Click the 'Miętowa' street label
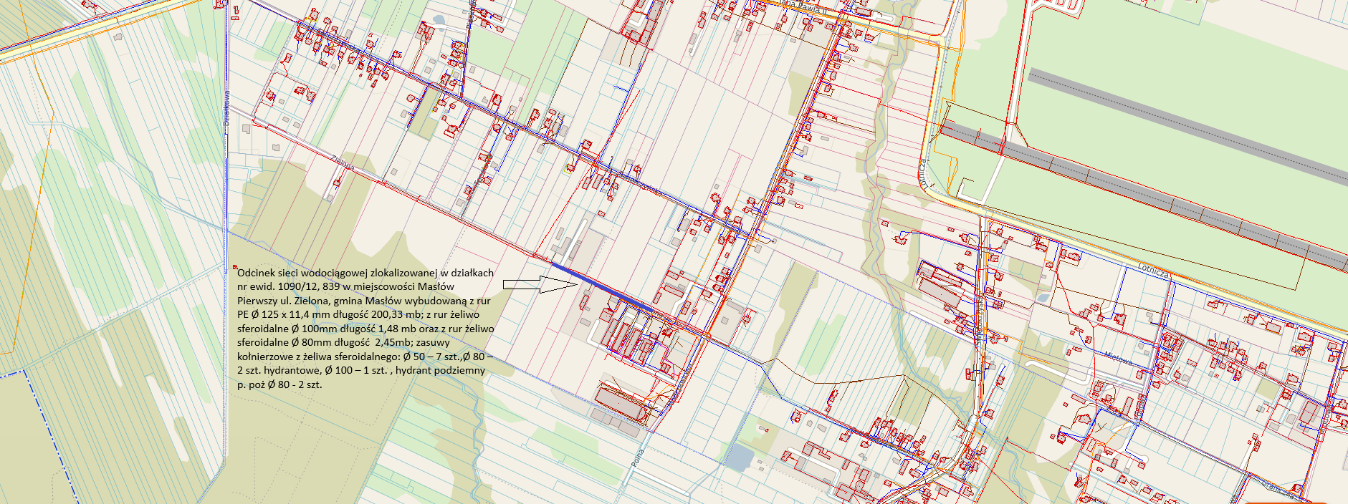This screenshot has height=504, width=1348. [x=1117, y=358]
